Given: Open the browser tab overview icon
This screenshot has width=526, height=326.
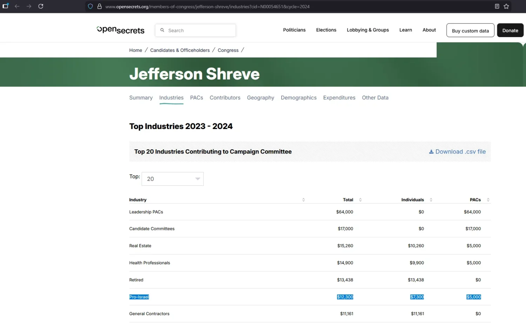Looking at the screenshot, I should click(x=6, y=6).
